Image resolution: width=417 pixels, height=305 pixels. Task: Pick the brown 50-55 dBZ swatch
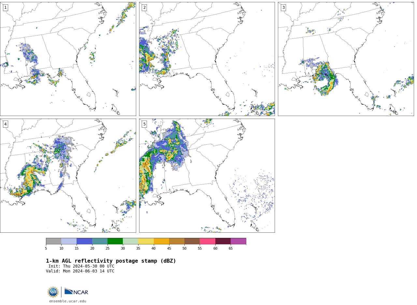[x=192, y=241]
